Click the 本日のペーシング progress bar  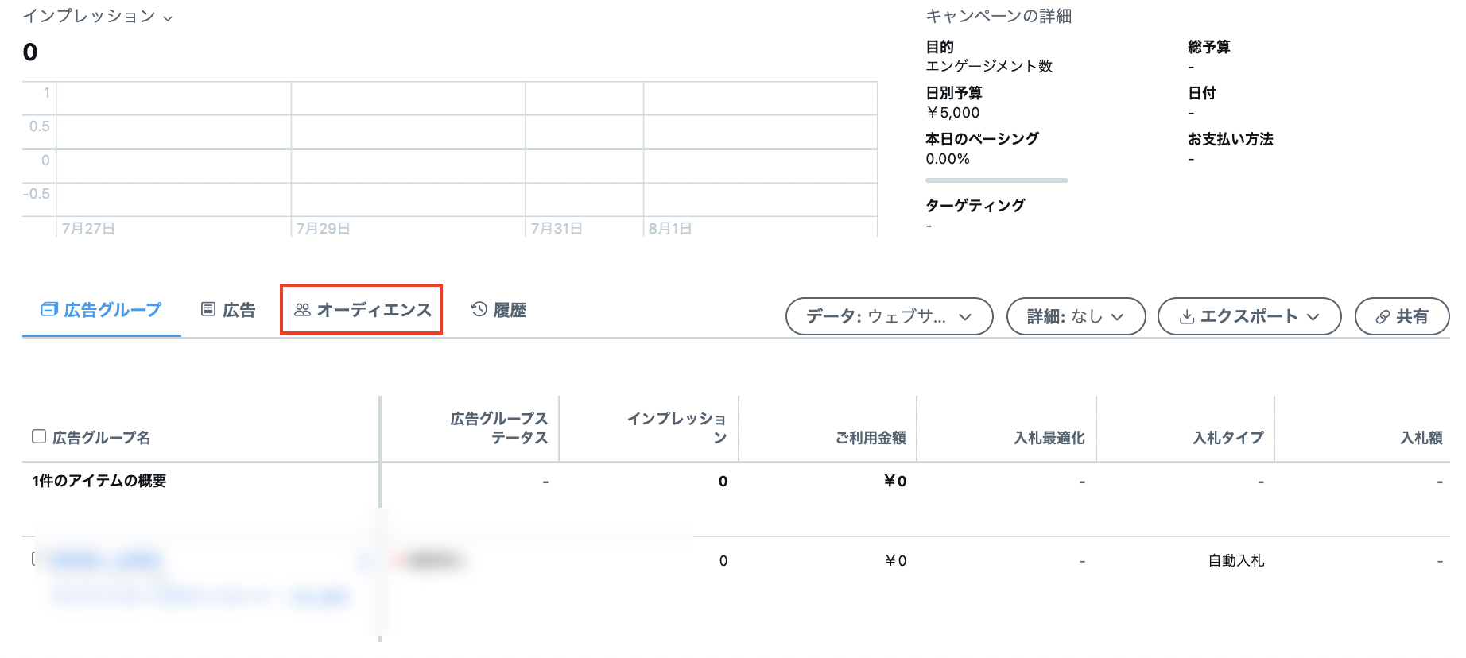996,180
